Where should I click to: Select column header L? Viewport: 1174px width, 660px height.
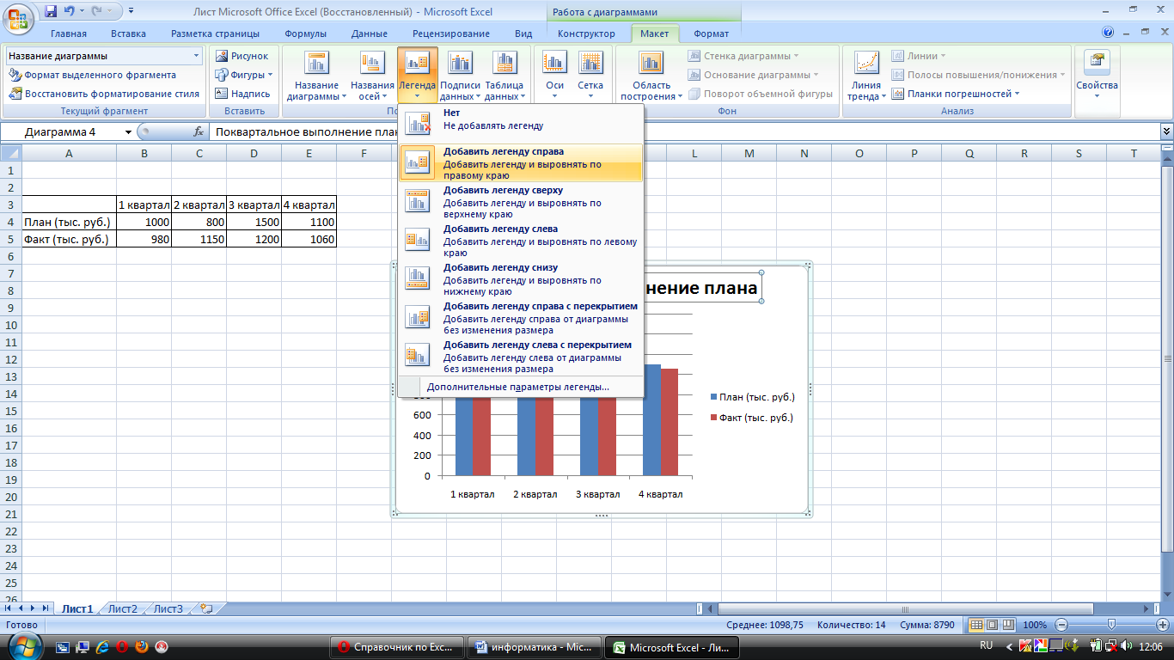point(694,153)
